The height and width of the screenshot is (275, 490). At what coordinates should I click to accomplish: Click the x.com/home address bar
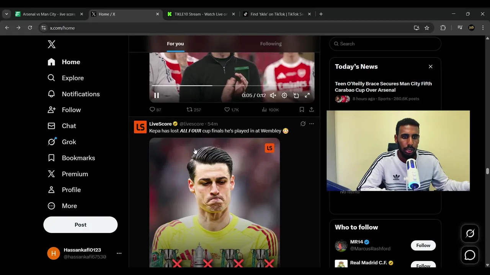click(62, 28)
